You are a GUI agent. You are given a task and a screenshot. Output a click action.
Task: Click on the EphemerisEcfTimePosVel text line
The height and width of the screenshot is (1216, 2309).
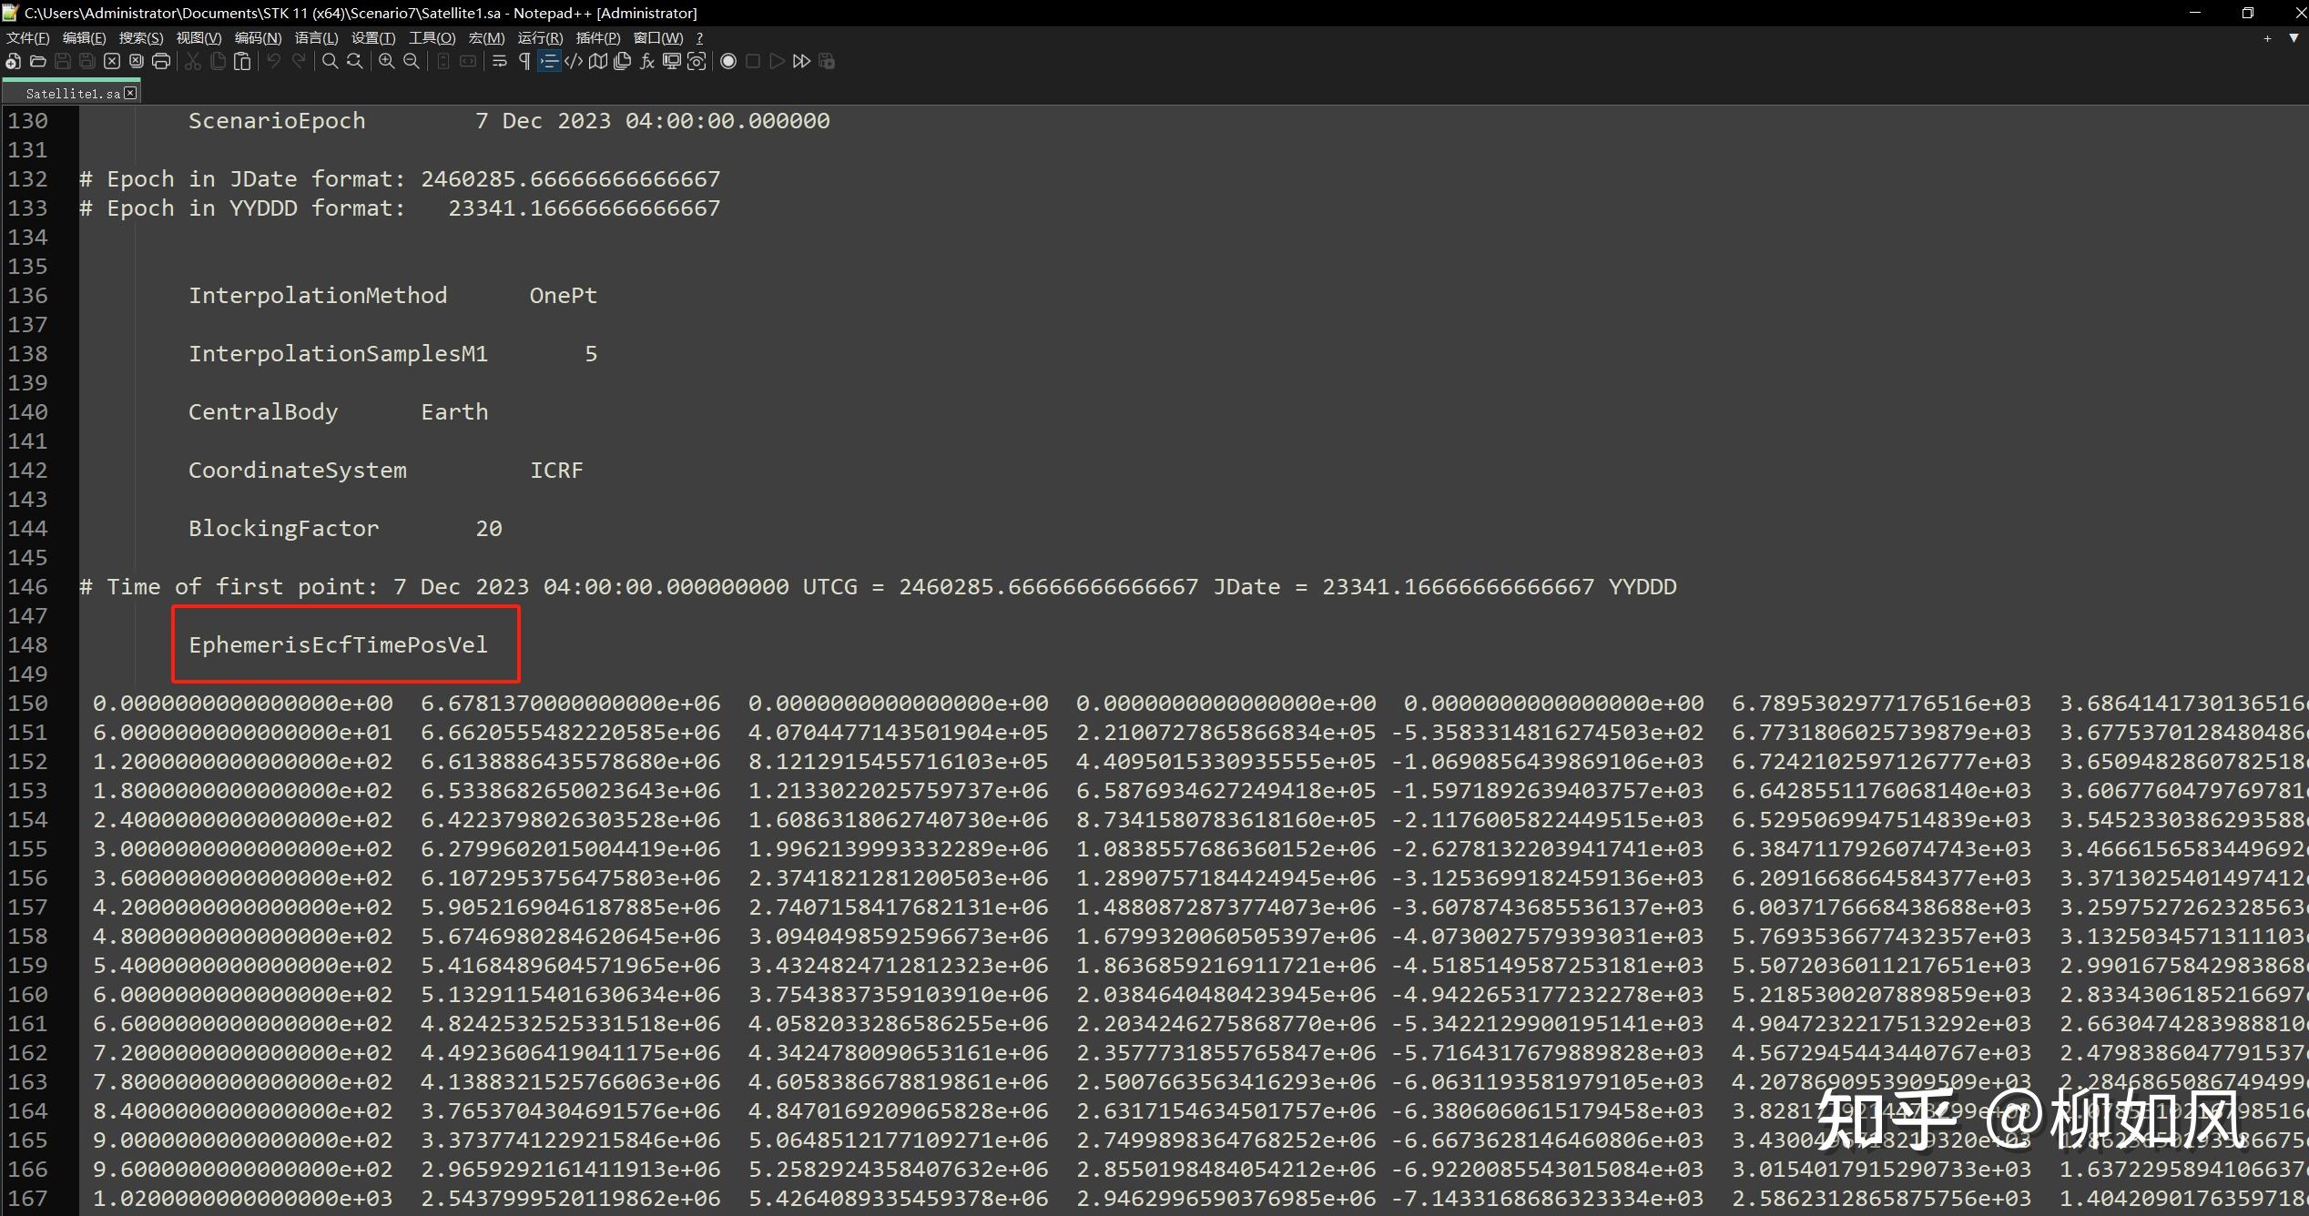[338, 644]
